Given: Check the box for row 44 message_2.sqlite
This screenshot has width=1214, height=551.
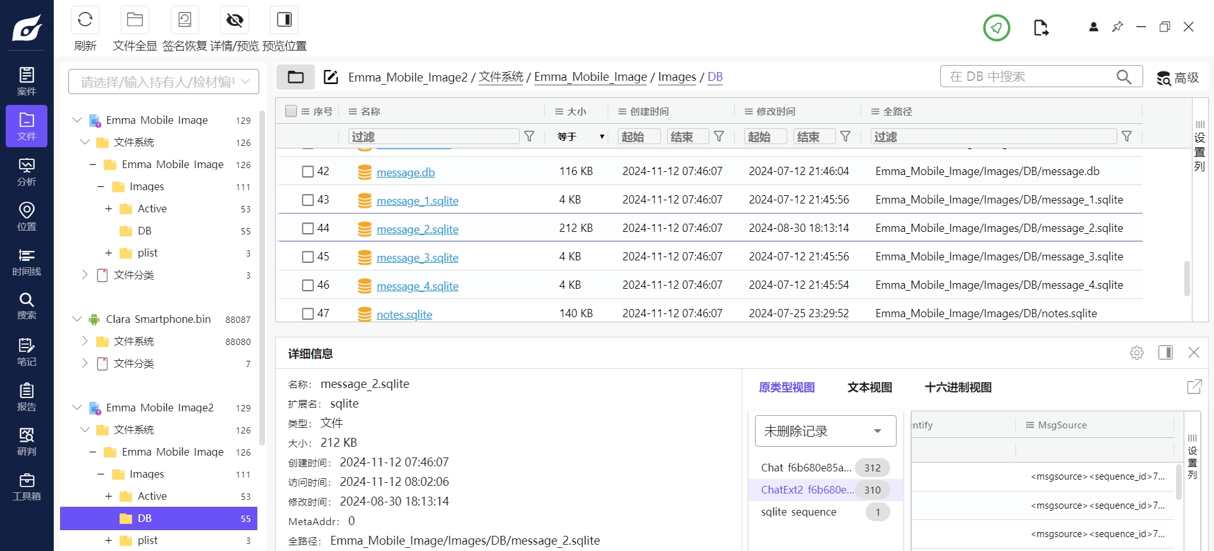Looking at the screenshot, I should 308,228.
